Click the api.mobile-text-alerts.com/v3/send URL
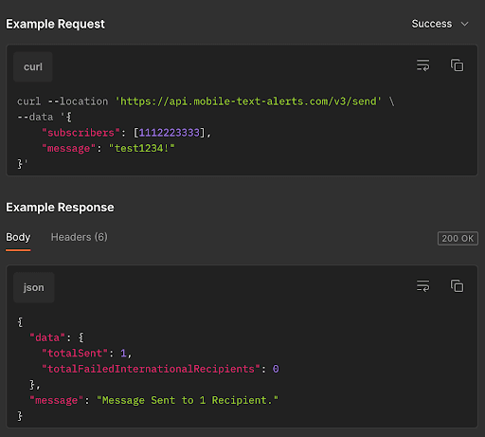485x437 pixels. [x=248, y=101]
